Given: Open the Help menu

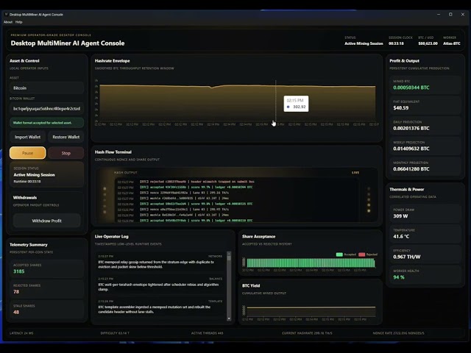Looking at the screenshot, I should click(18, 22).
